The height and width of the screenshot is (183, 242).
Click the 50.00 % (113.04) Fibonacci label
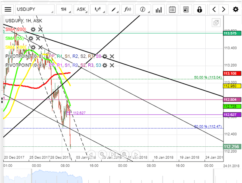coord(208,77)
